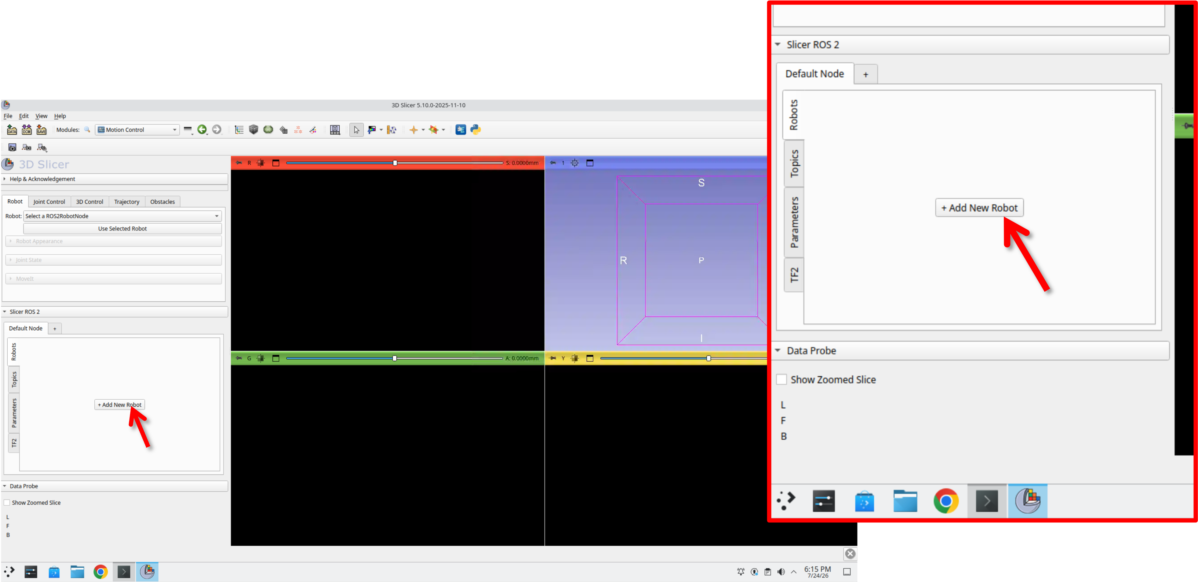Select the mouse pointer transform mode
The image size is (1198, 582).
356,130
